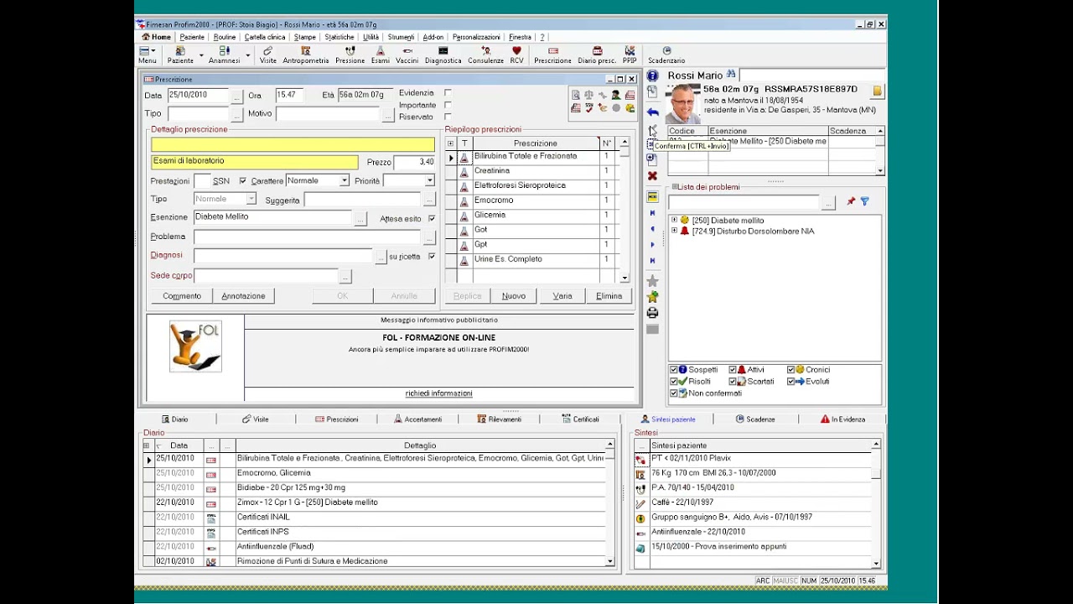The image size is (1073, 604).
Task: Switch to the Scadenze tab
Action: (x=754, y=419)
